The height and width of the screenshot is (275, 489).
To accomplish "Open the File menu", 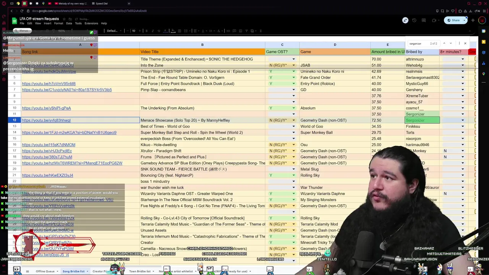I will (x=22, y=23).
